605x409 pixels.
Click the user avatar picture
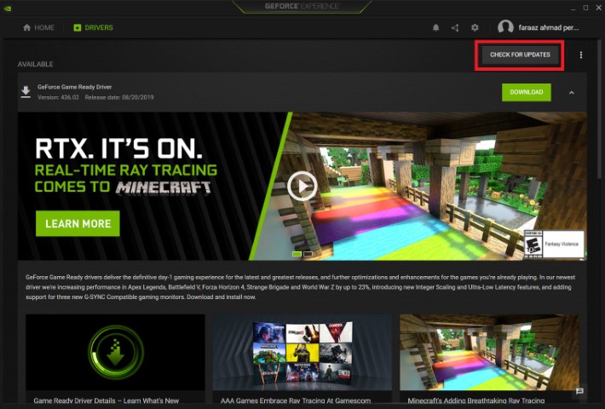coord(505,27)
